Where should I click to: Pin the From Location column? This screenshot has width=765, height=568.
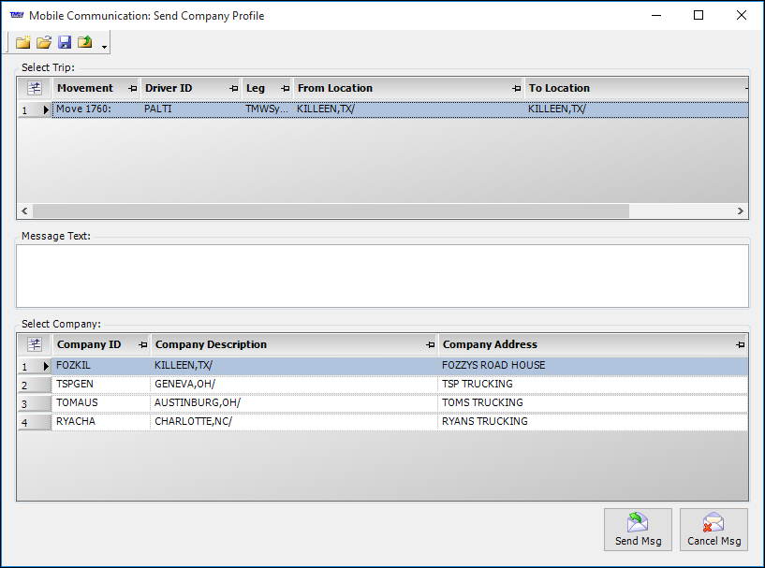tap(517, 89)
